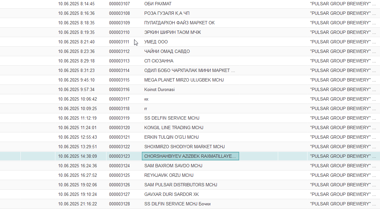
Task: Click document number 000003109
Action: coord(119,23)
